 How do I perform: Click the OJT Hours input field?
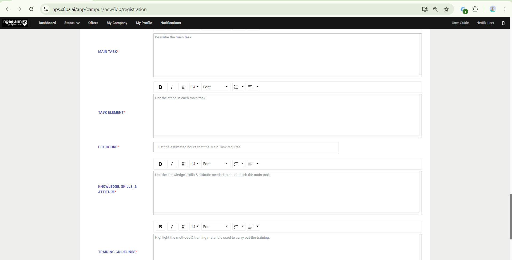coord(246,147)
